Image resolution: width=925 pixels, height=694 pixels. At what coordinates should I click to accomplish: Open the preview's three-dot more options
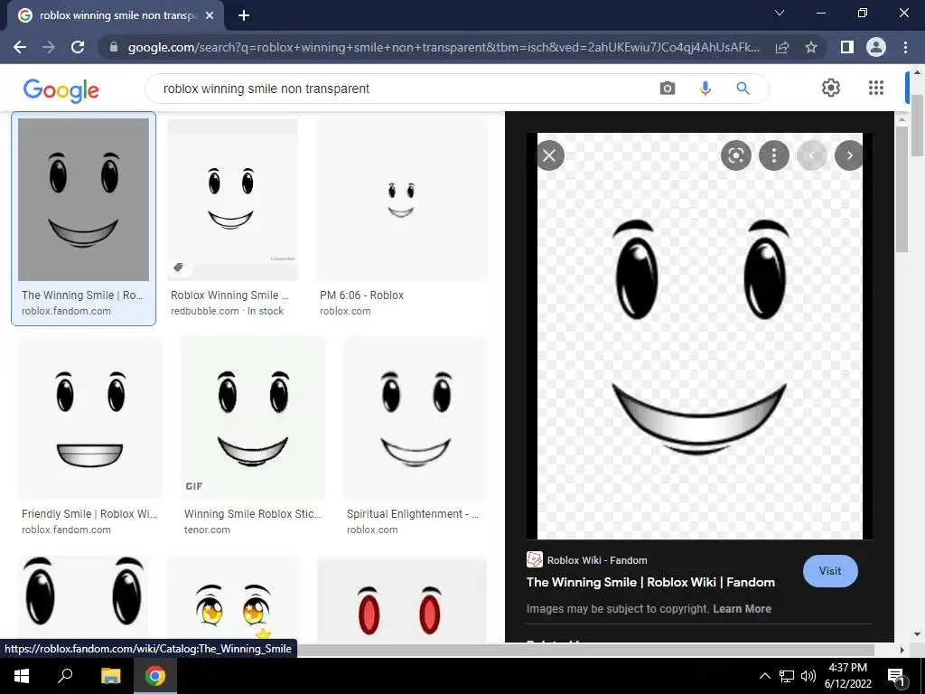pos(774,155)
